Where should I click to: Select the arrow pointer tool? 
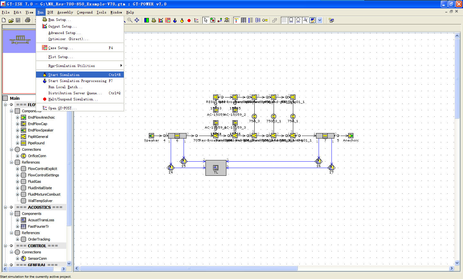pyautogui.click(x=206, y=20)
